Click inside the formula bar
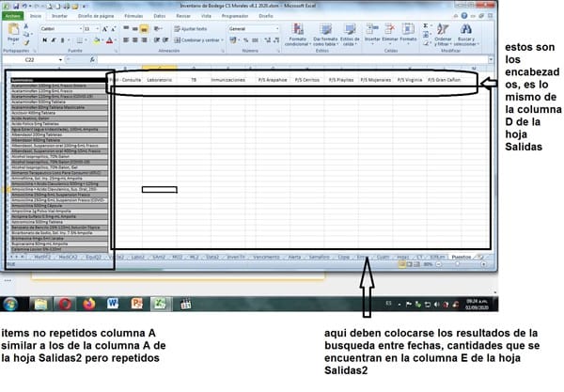The height and width of the screenshot is (392, 564). (x=292, y=60)
